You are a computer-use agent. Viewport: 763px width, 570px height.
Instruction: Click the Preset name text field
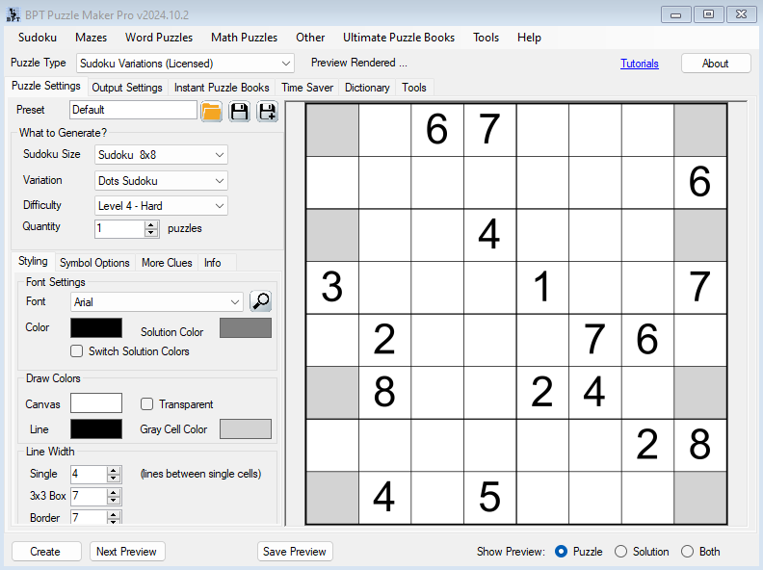click(133, 110)
